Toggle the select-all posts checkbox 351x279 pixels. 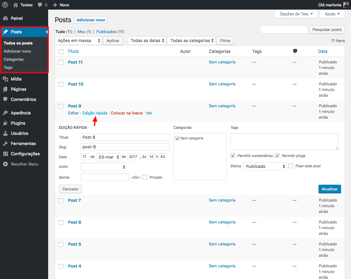point(61,52)
